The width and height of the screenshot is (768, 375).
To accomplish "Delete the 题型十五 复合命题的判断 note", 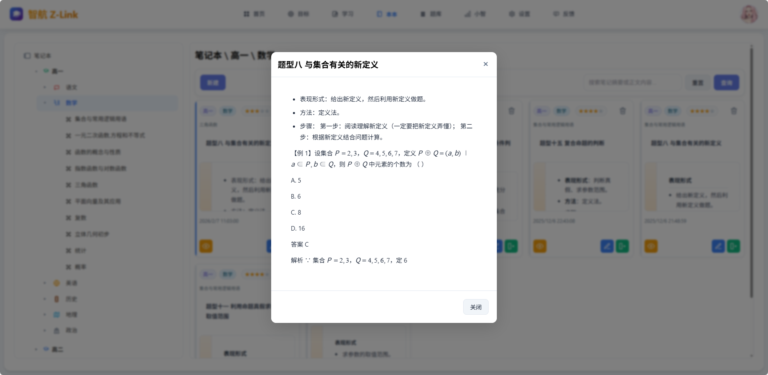I will point(623,111).
